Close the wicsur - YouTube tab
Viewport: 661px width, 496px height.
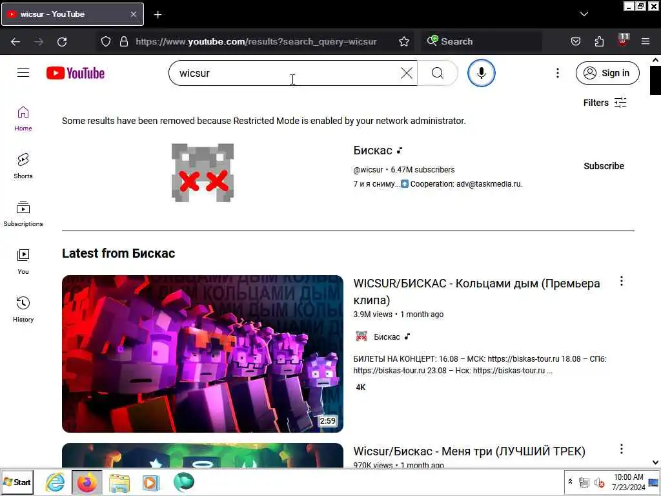click(x=133, y=14)
